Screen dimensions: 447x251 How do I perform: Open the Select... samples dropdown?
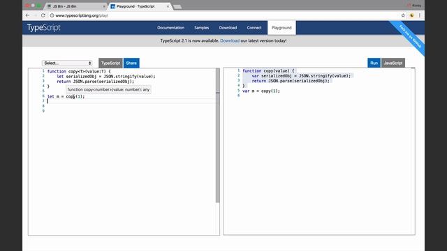(67, 63)
